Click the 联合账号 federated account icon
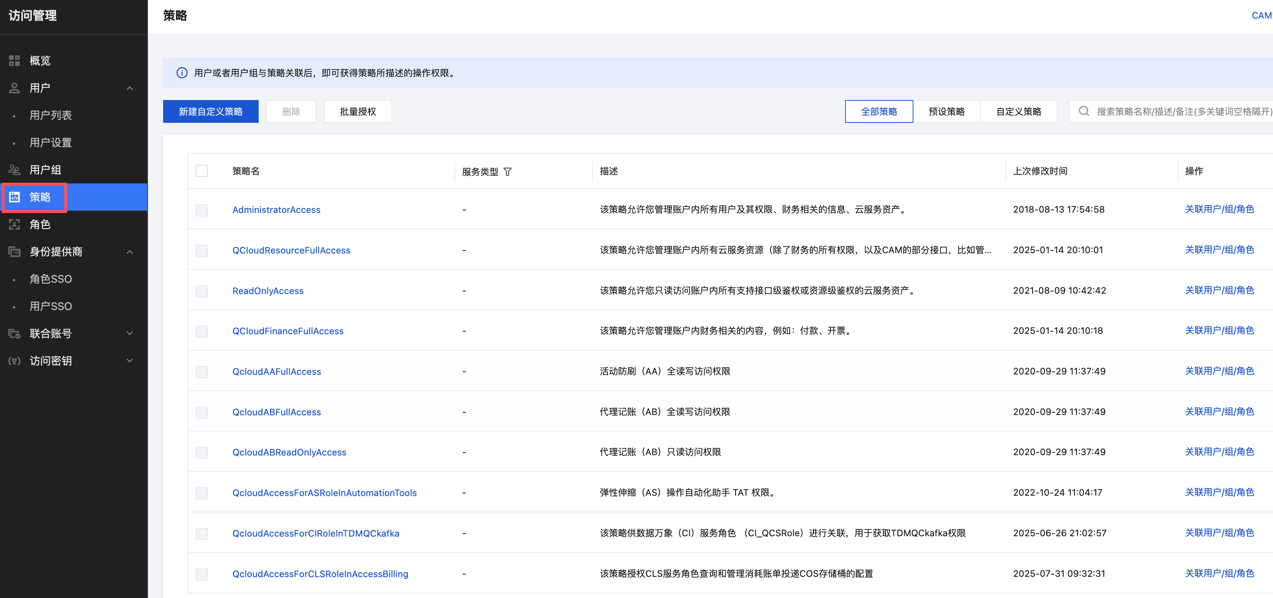The height and width of the screenshot is (598, 1273). (14, 333)
